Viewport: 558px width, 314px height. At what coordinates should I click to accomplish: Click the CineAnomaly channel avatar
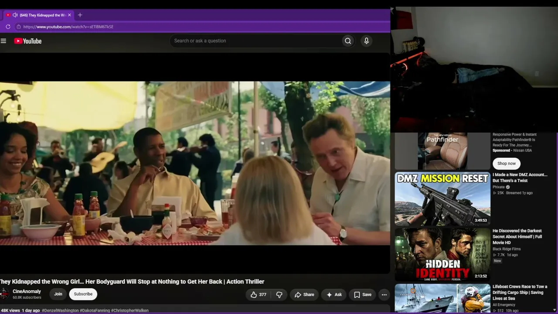pos(4,294)
